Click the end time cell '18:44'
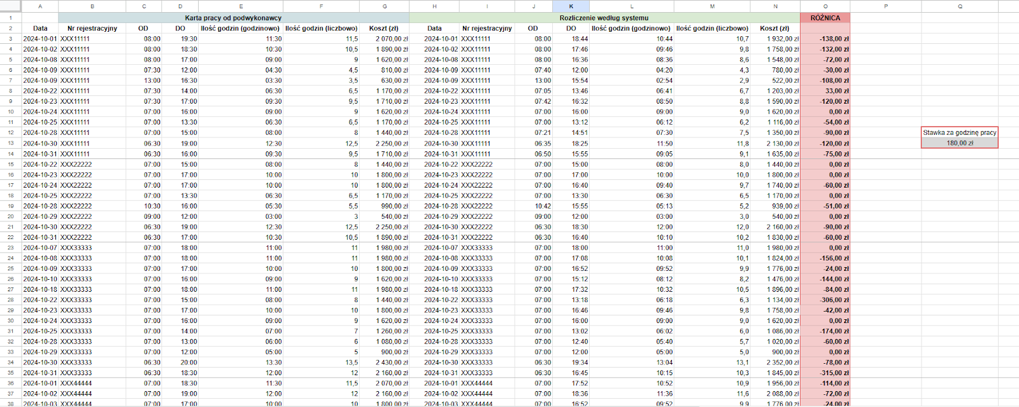The width and height of the screenshot is (1019, 407). click(571, 39)
